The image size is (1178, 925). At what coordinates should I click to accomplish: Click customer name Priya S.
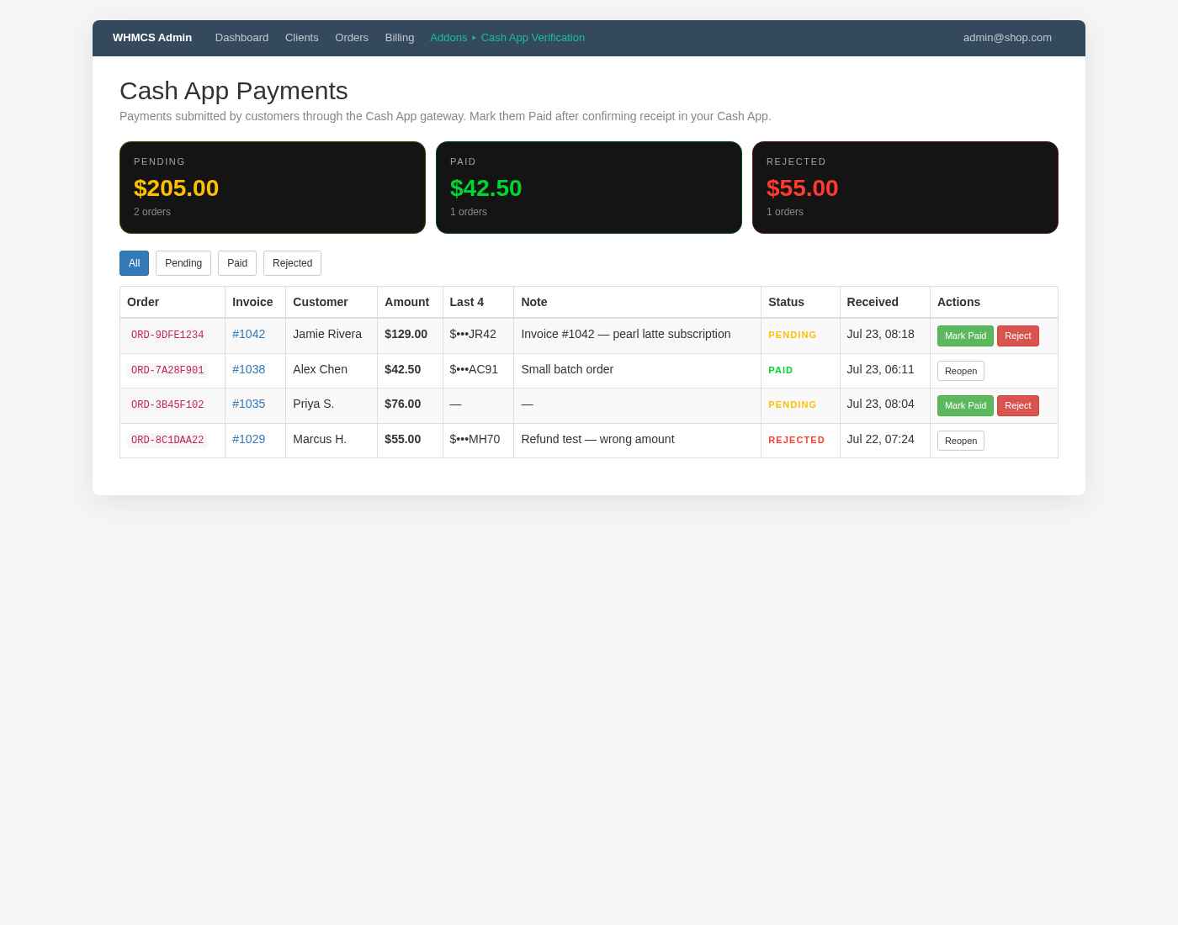(313, 404)
